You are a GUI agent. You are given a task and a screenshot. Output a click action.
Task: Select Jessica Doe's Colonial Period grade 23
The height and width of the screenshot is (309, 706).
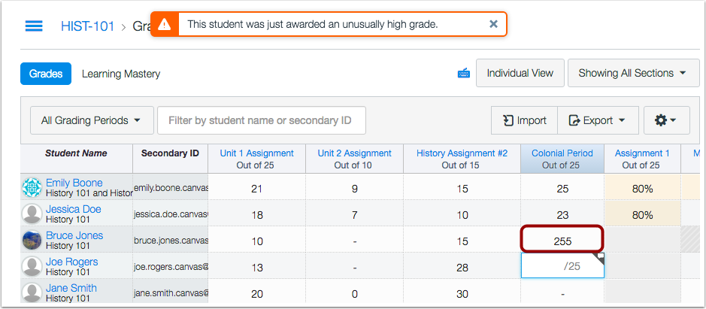[x=562, y=214]
